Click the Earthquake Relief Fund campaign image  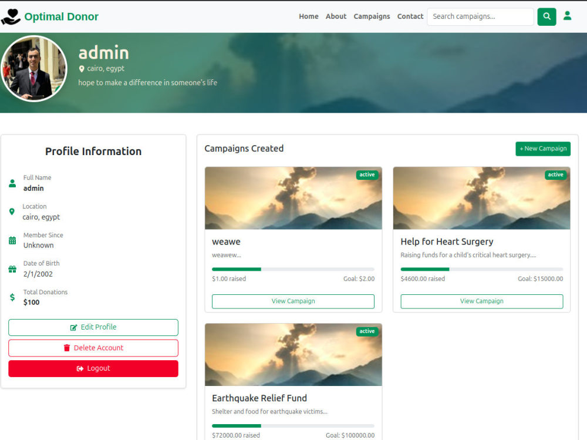pyautogui.click(x=293, y=355)
